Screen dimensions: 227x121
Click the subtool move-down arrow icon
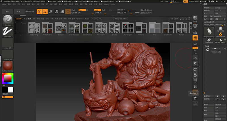point(223,96)
